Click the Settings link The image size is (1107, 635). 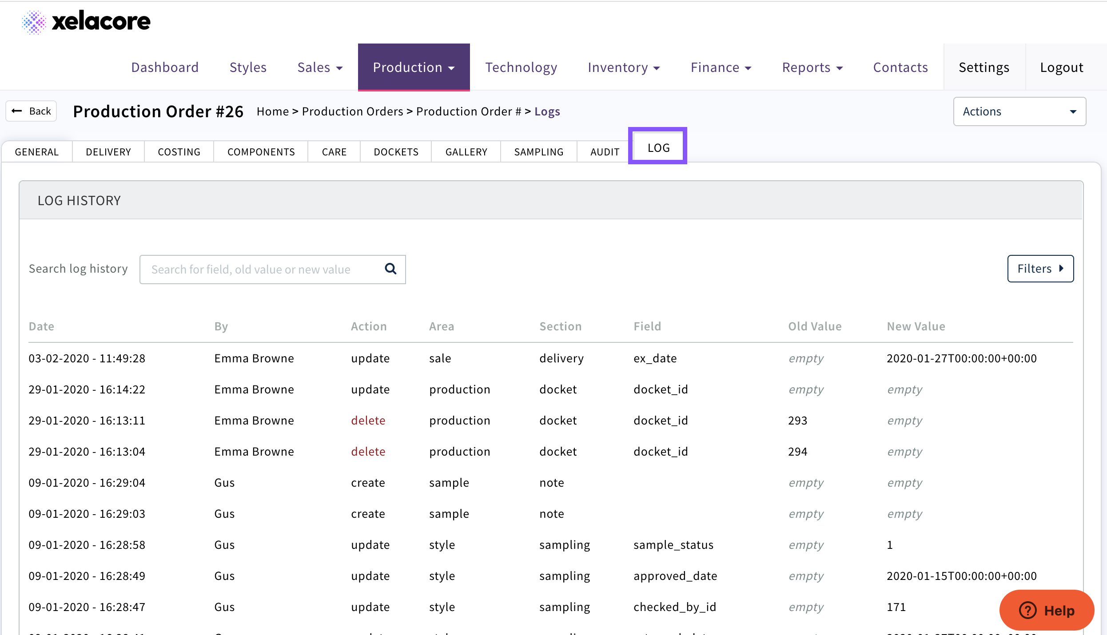[x=984, y=67]
